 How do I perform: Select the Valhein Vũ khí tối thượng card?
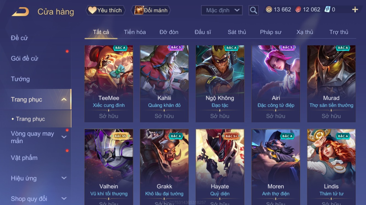[x=109, y=167]
